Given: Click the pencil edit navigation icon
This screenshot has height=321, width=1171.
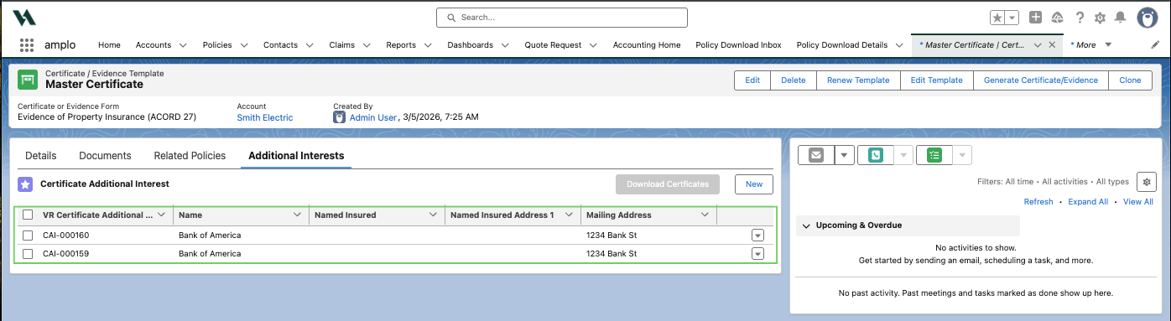Looking at the screenshot, I should [1155, 44].
